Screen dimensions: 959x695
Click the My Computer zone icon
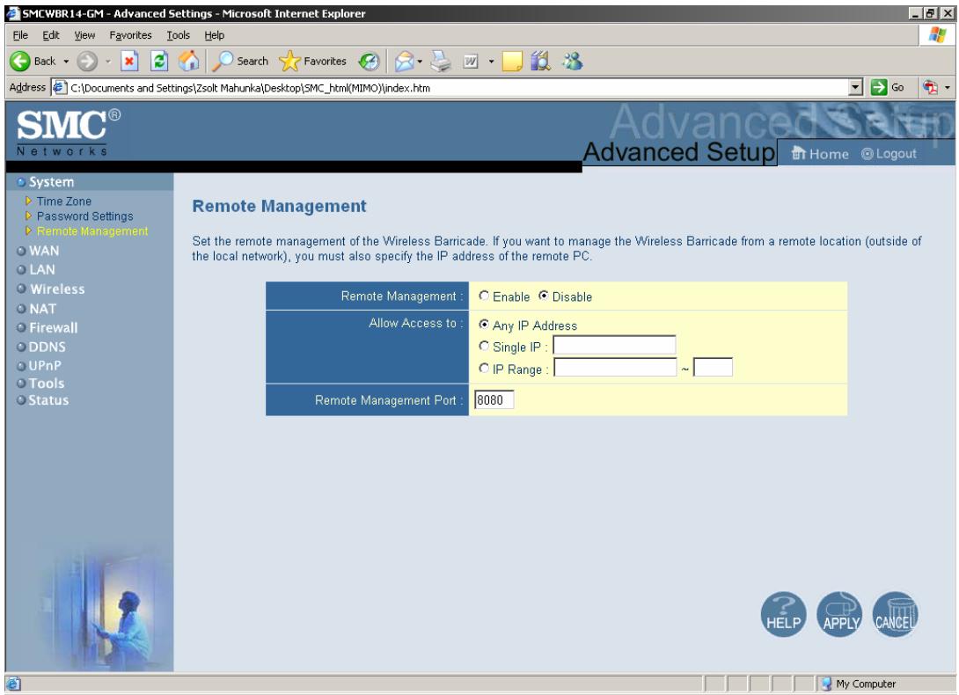[826, 684]
